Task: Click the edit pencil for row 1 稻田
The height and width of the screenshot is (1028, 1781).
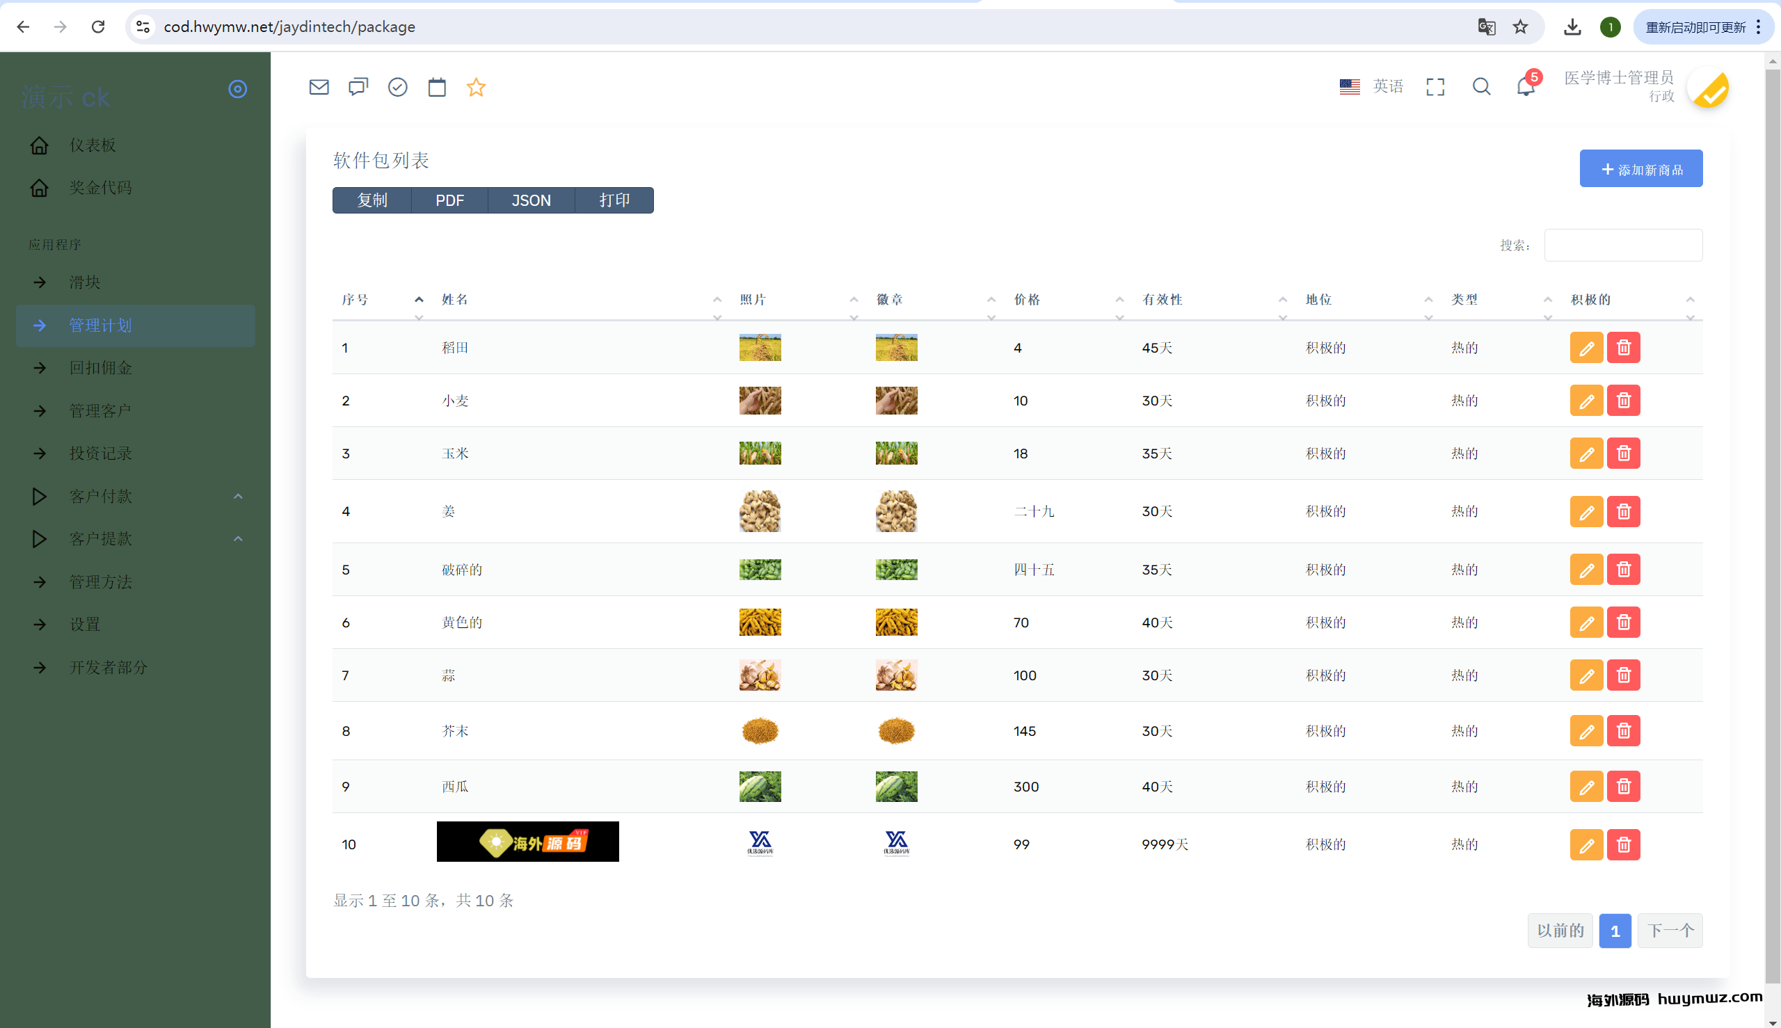Action: tap(1586, 347)
